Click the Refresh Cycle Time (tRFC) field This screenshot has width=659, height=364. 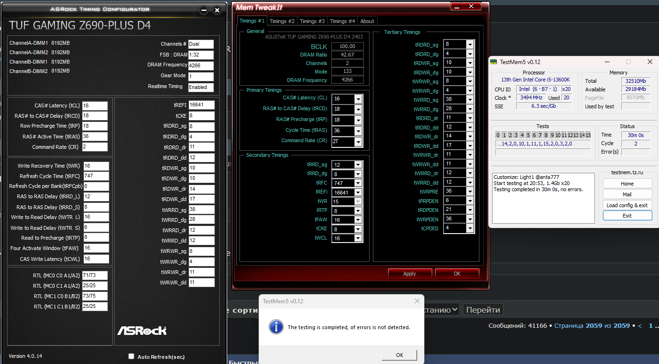(x=96, y=176)
